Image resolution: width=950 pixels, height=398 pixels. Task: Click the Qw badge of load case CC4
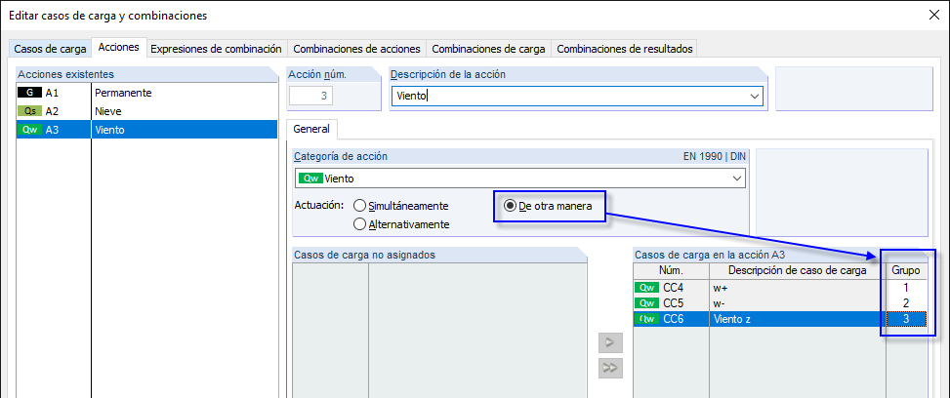pyautogui.click(x=645, y=289)
